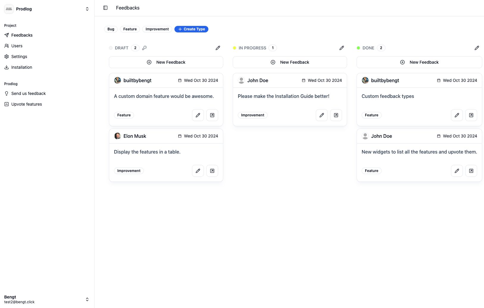Screen dimensions: 484x308
Task: Toggle the Improvement type filter
Action: click(x=157, y=29)
